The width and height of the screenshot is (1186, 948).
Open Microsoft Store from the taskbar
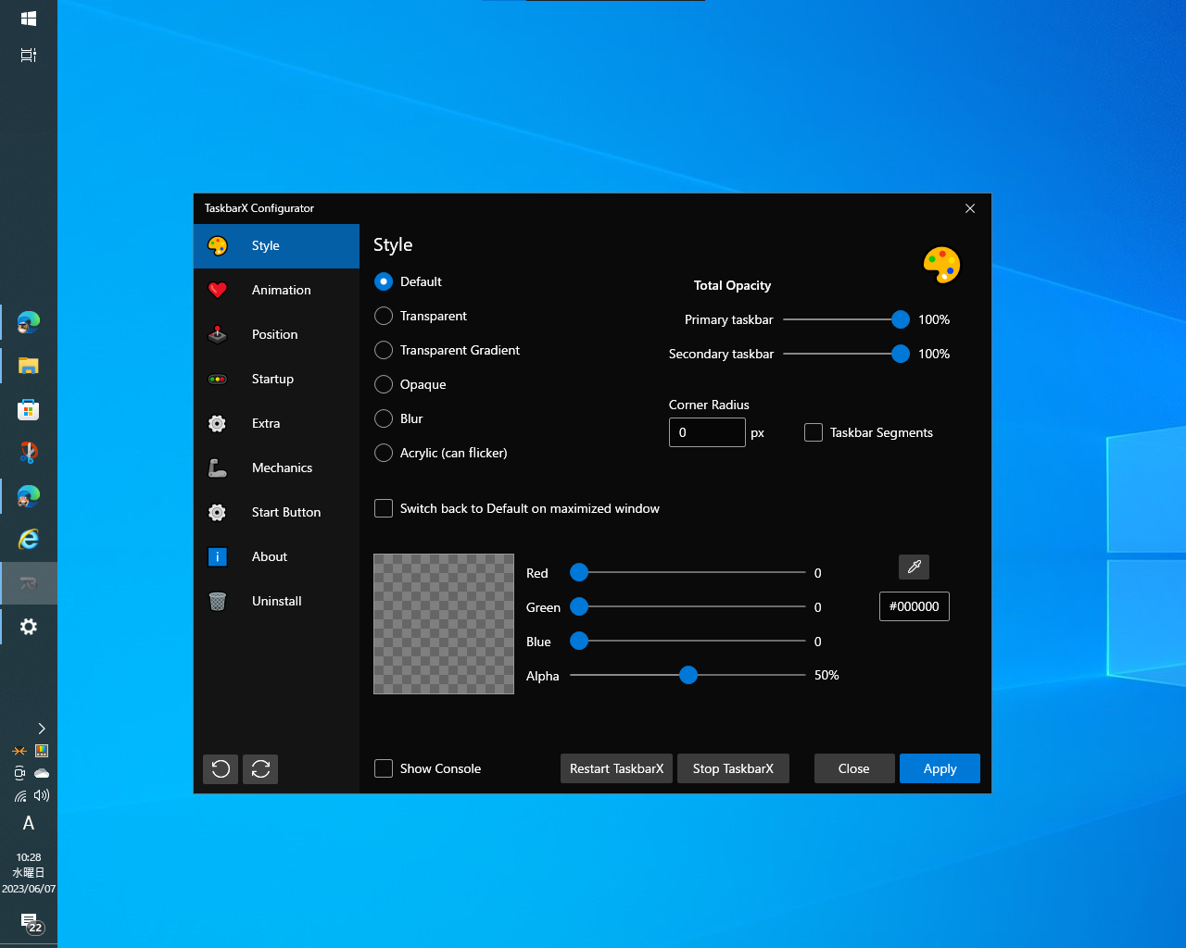(x=29, y=409)
